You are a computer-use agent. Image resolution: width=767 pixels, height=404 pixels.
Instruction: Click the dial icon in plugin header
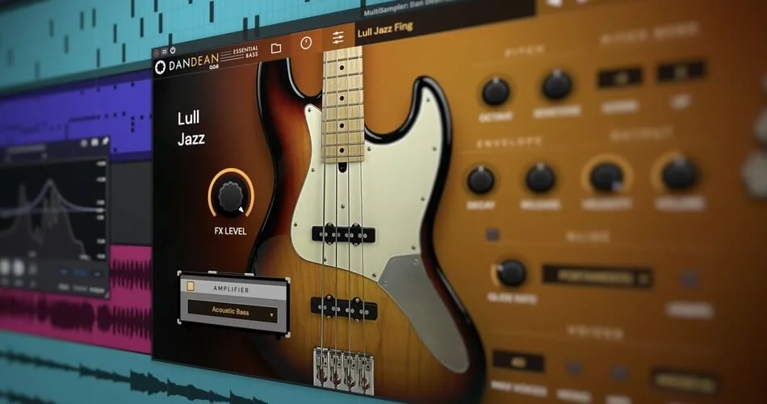[306, 43]
